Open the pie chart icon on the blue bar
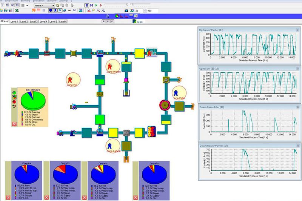 pyautogui.click(x=117, y=16)
